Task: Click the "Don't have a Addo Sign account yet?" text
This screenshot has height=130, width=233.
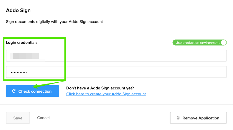Action: [x=100, y=88]
